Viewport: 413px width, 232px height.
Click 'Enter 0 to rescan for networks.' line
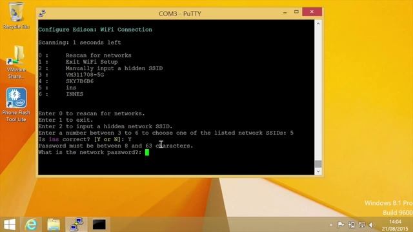(92, 113)
